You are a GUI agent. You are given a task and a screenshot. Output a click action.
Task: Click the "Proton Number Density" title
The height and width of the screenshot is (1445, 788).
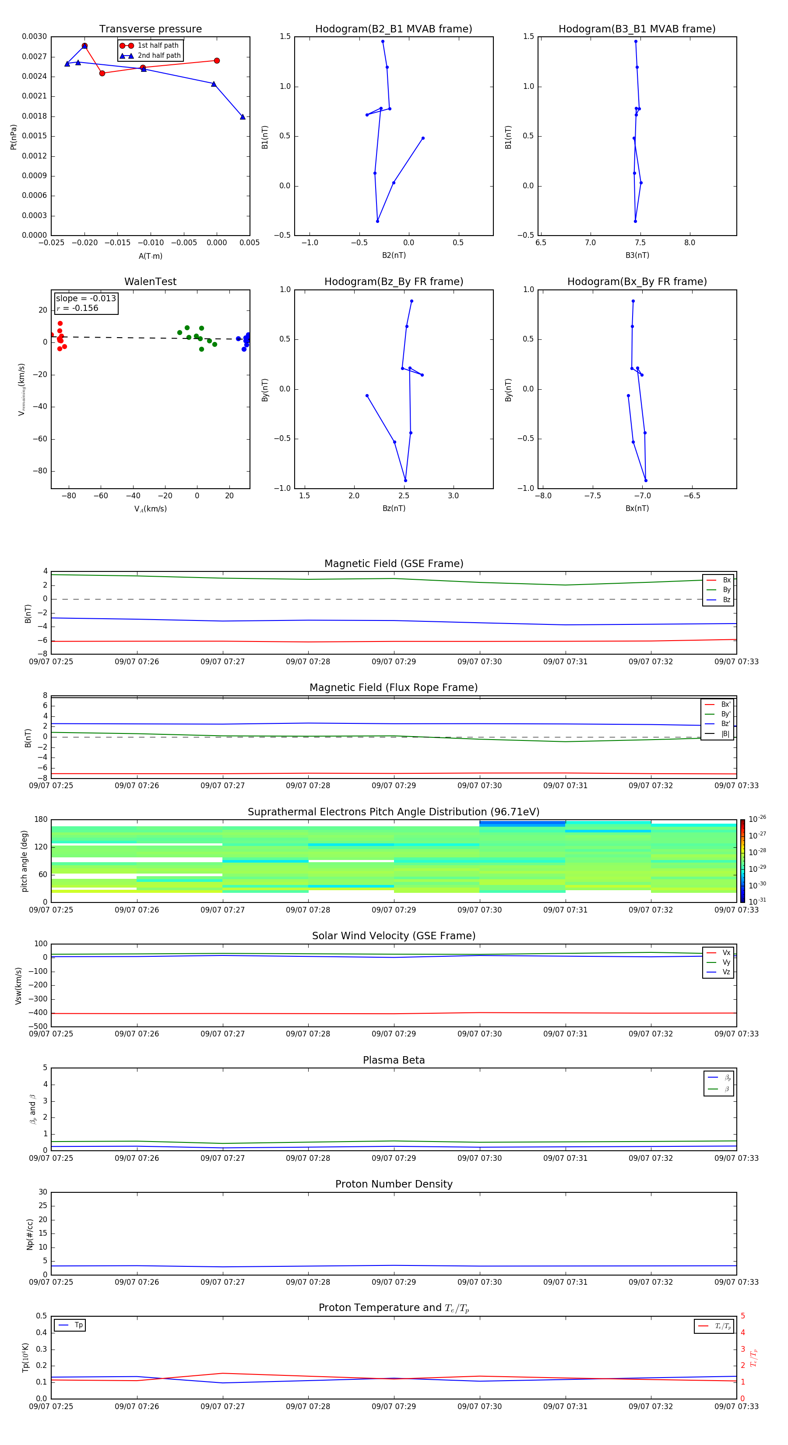tap(394, 1184)
